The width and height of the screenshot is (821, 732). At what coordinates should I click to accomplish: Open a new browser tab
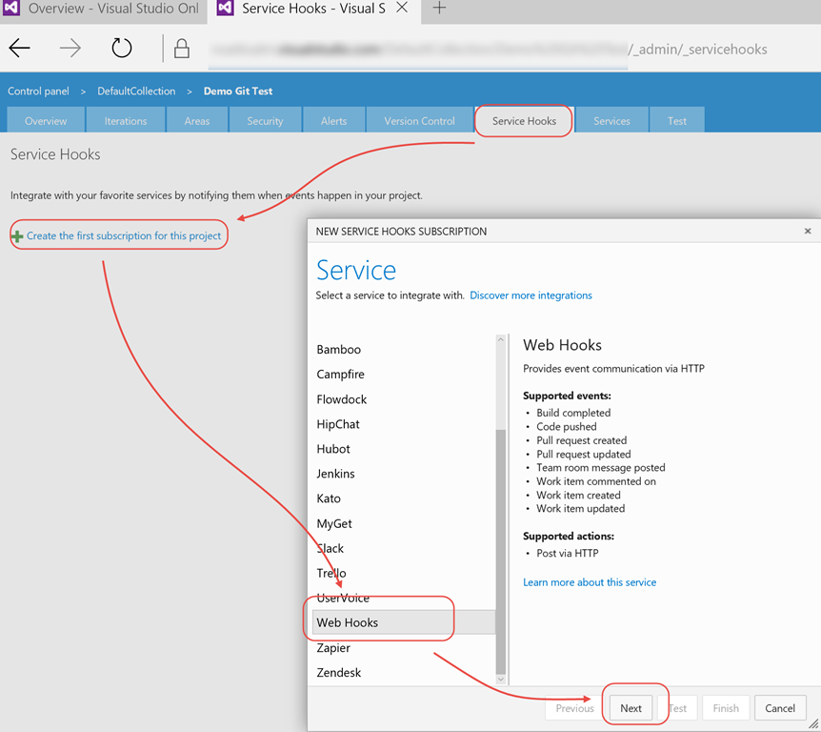point(439,9)
